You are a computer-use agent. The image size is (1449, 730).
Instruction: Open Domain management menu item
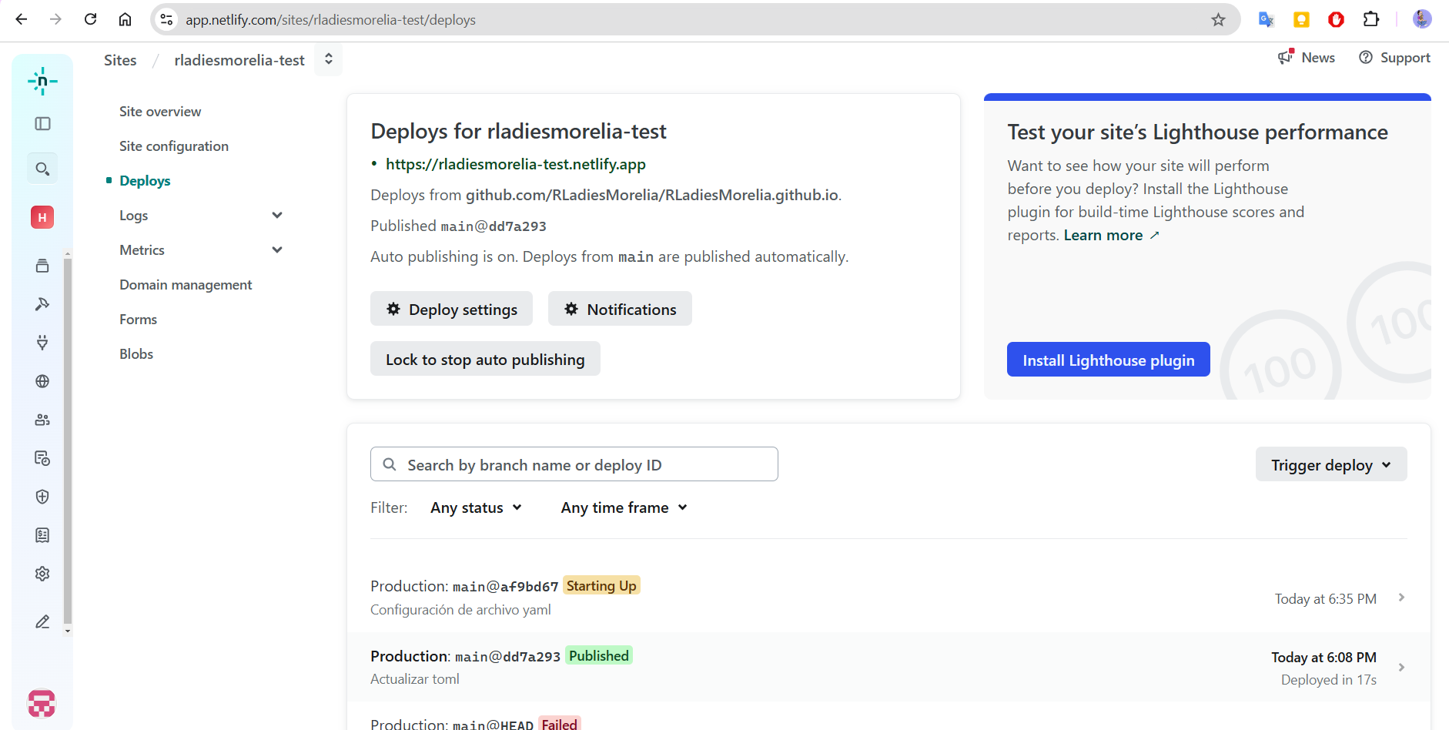click(186, 285)
